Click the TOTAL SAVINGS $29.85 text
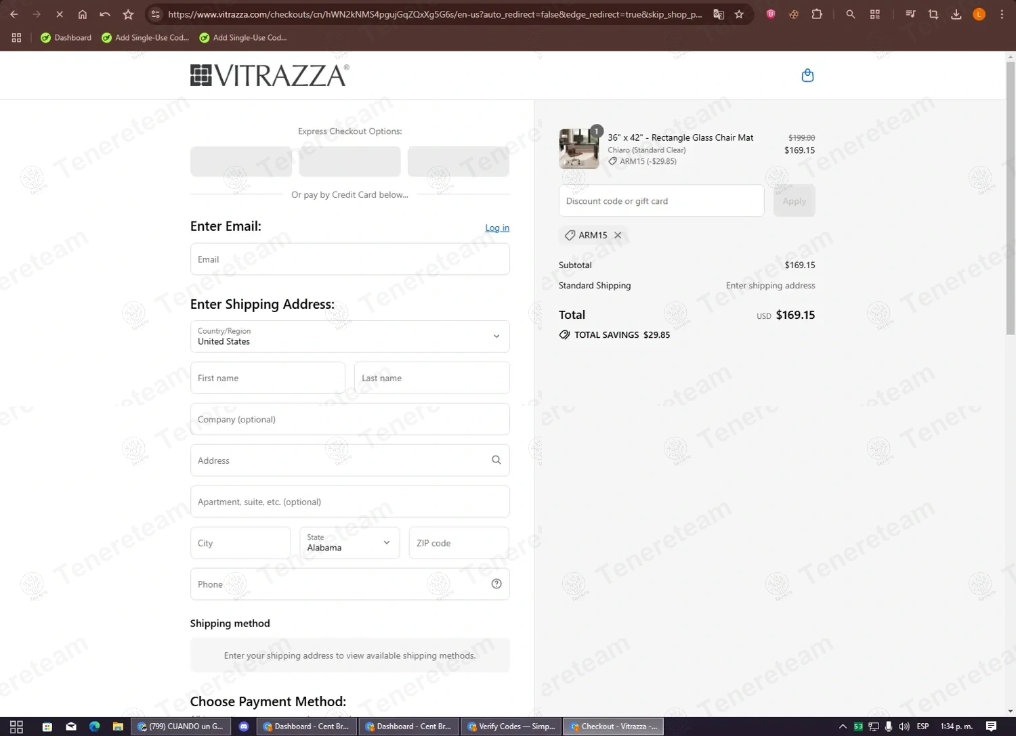The width and height of the screenshot is (1016, 736). click(622, 334)
